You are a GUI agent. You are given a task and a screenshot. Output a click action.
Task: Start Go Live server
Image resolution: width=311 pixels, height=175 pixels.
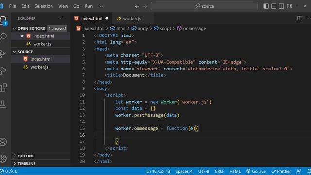click(256, 171)
